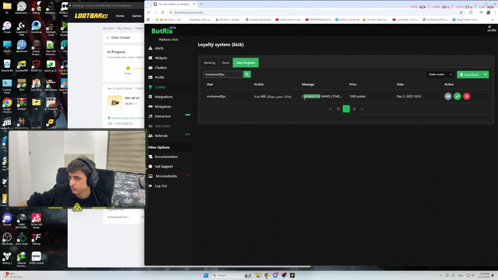The image size is (498, 280).
Task: Open qBittorrent desktop shortcut
Action: coord(21,47)
